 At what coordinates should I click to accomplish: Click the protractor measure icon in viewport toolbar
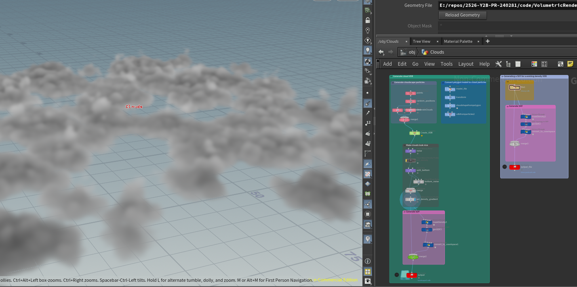(x=367, y=153)
